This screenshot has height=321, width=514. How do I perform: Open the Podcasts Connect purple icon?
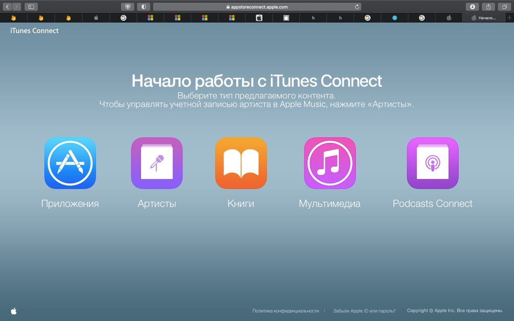click(432, 163)
